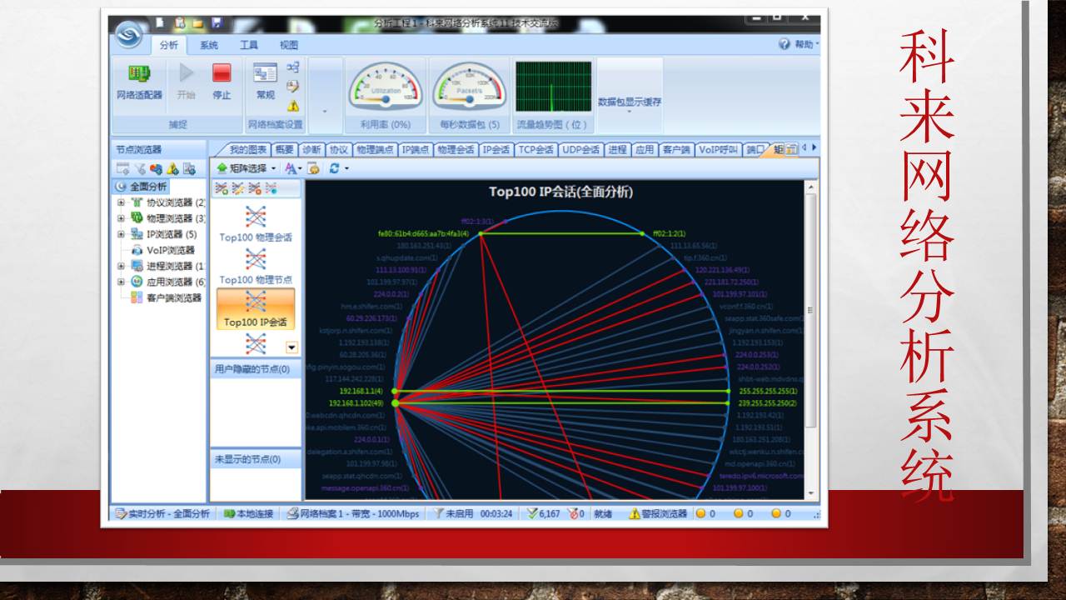The image size is (1066, 600).
Task: Click the yellow warning icon in the ribbon
Action: [x=293, y=106]
